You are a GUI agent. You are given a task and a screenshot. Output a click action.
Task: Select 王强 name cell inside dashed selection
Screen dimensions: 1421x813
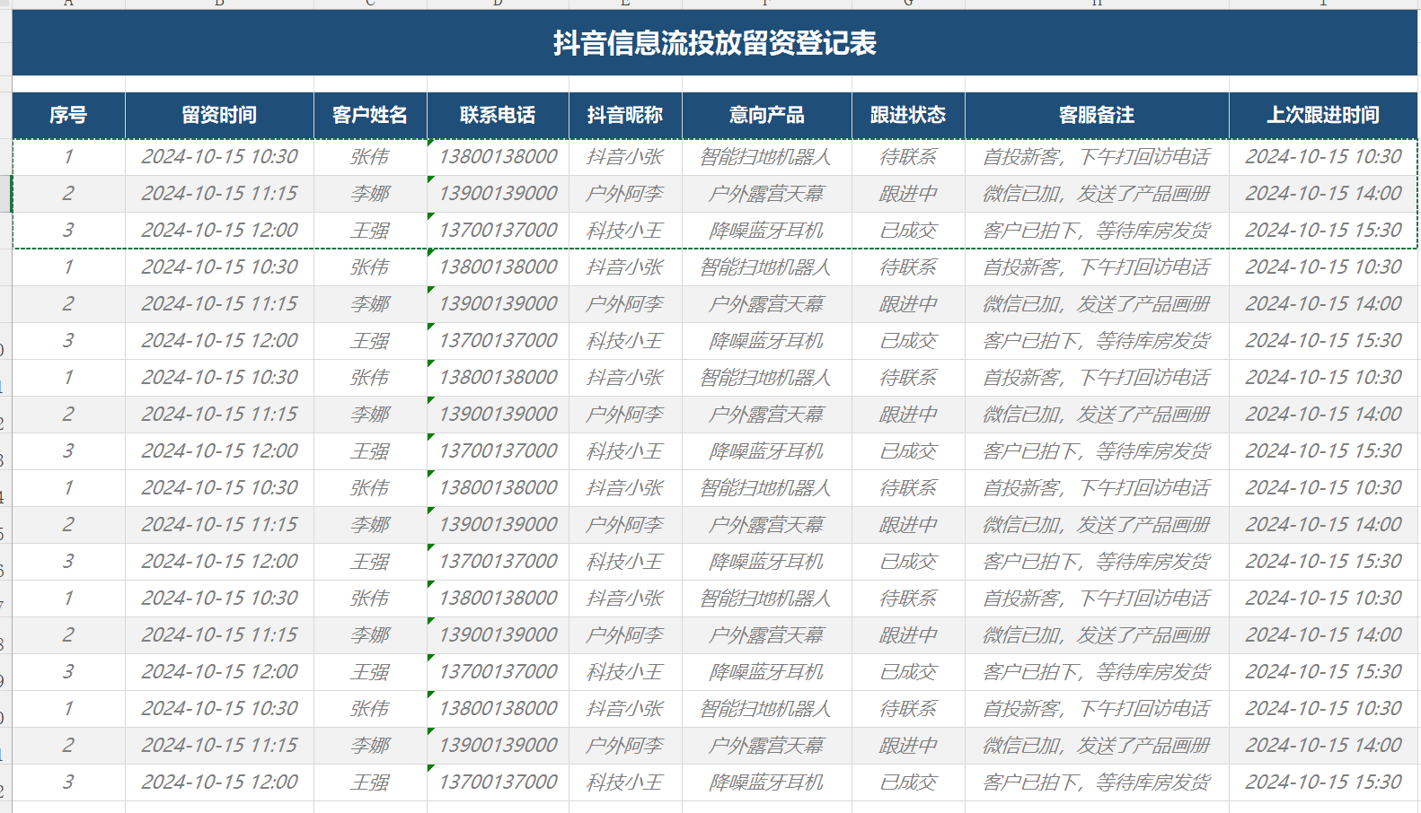(370, 231)
